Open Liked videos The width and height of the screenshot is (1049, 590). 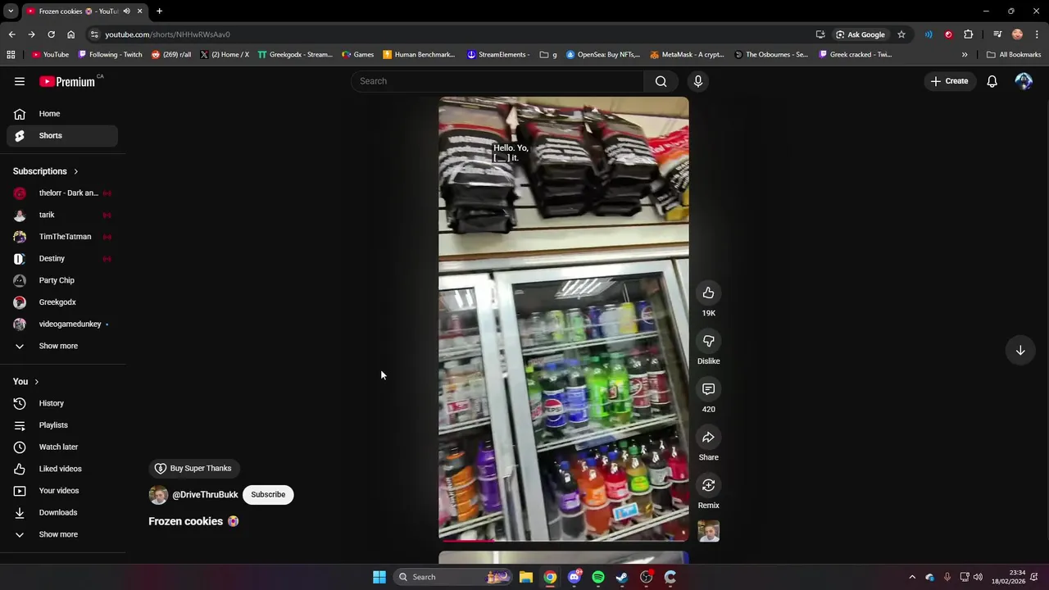(x=62, y=469)
